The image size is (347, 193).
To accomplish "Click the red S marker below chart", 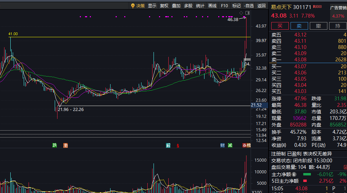I will coord(178,145).
